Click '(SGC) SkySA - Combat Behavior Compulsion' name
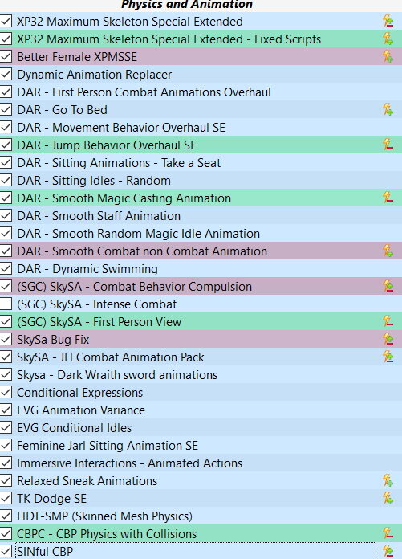402x559 pixels. (135, 287)
